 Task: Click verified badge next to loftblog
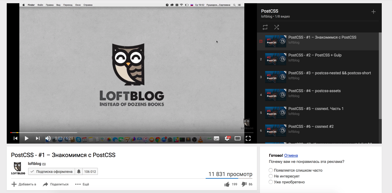(44, 164)
